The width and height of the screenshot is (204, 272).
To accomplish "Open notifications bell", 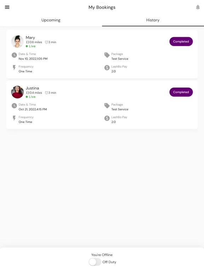I will pos(198,7).
